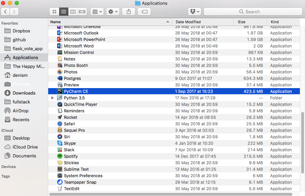Click the AirDrop sidebar icon
Screen dimensions: 305x196
(8, 111)
